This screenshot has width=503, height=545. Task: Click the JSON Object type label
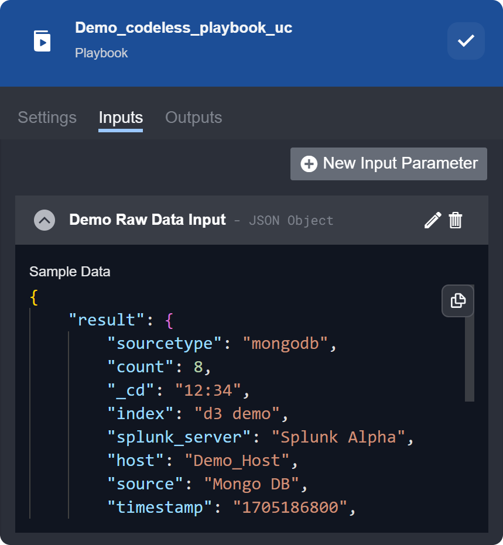point(291,221)
